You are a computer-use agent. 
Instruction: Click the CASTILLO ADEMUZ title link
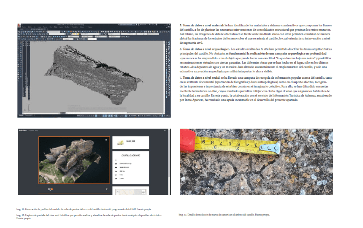click(131, 155)
